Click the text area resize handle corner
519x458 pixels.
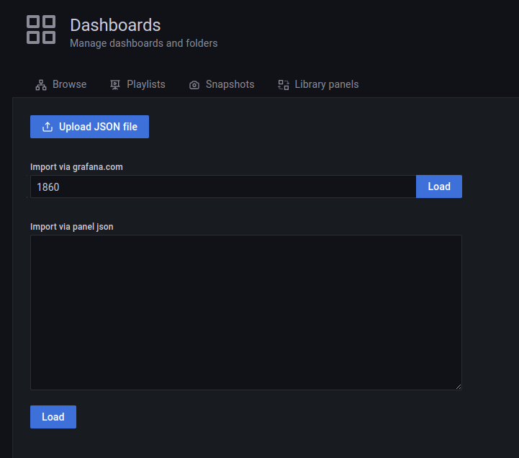pos(459,387)
